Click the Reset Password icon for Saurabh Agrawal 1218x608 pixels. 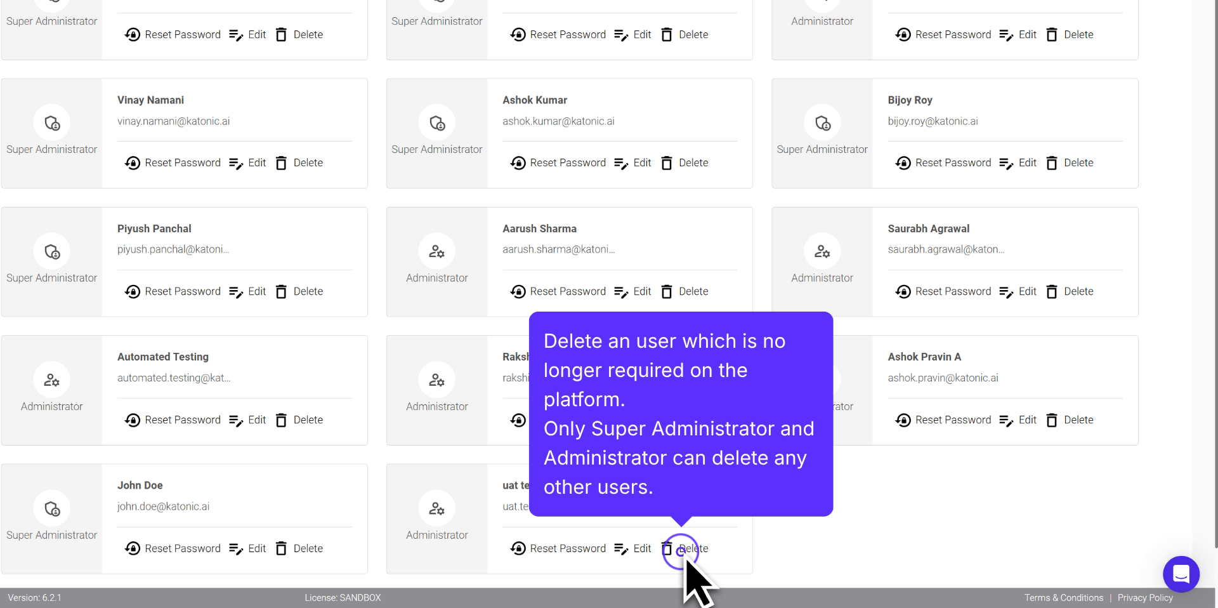903,291
